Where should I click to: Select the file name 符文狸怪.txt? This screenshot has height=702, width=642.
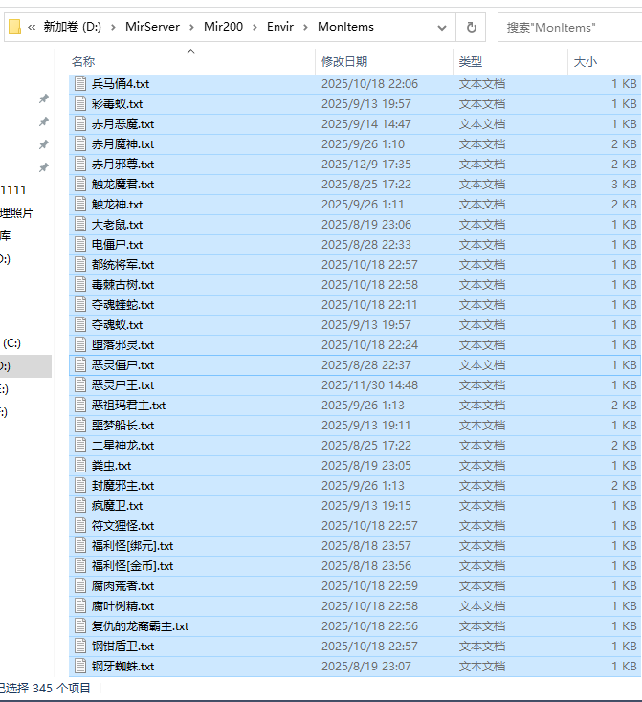[x=122, y=526]
